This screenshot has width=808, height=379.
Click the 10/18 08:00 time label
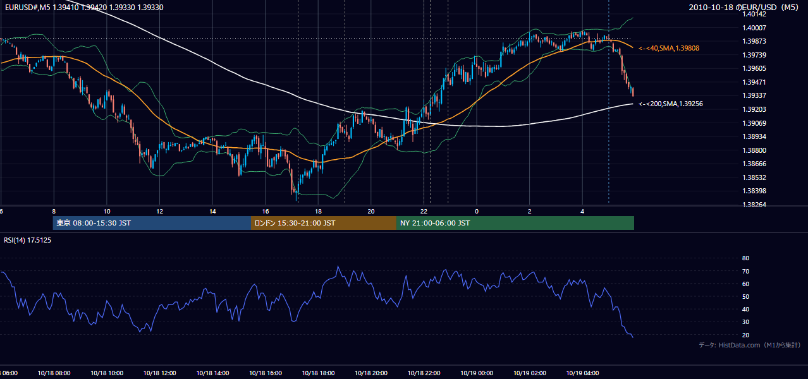coord(54,373)
